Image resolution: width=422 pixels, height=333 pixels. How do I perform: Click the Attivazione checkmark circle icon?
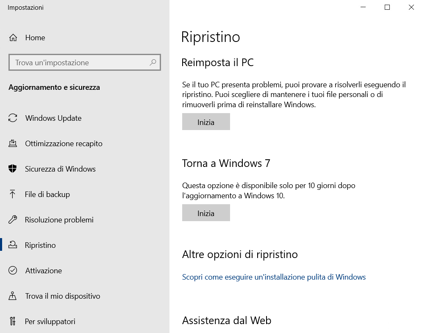click(x=13, y=271)
